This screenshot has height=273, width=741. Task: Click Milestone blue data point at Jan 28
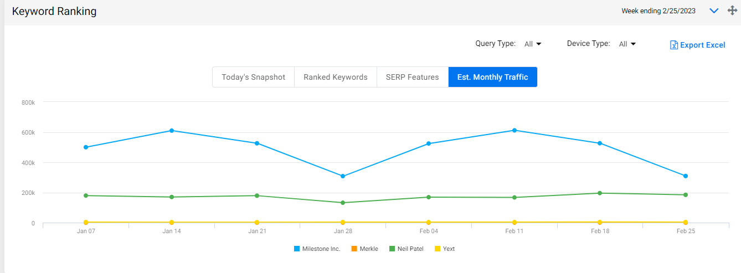coord(343,176)
